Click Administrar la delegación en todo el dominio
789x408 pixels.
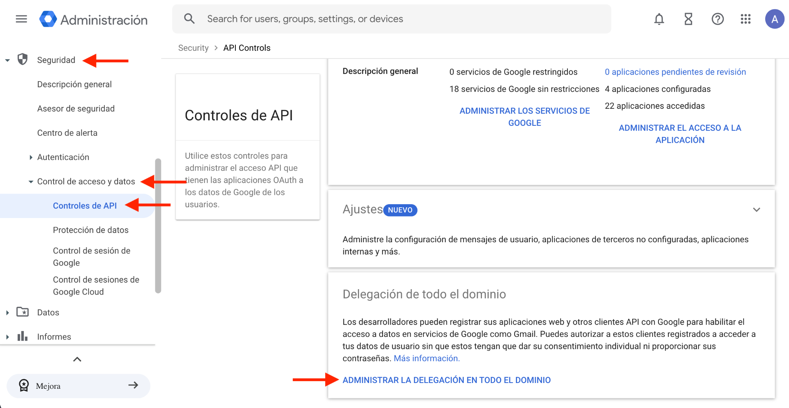pyautogui.click(x=447, y=380)
